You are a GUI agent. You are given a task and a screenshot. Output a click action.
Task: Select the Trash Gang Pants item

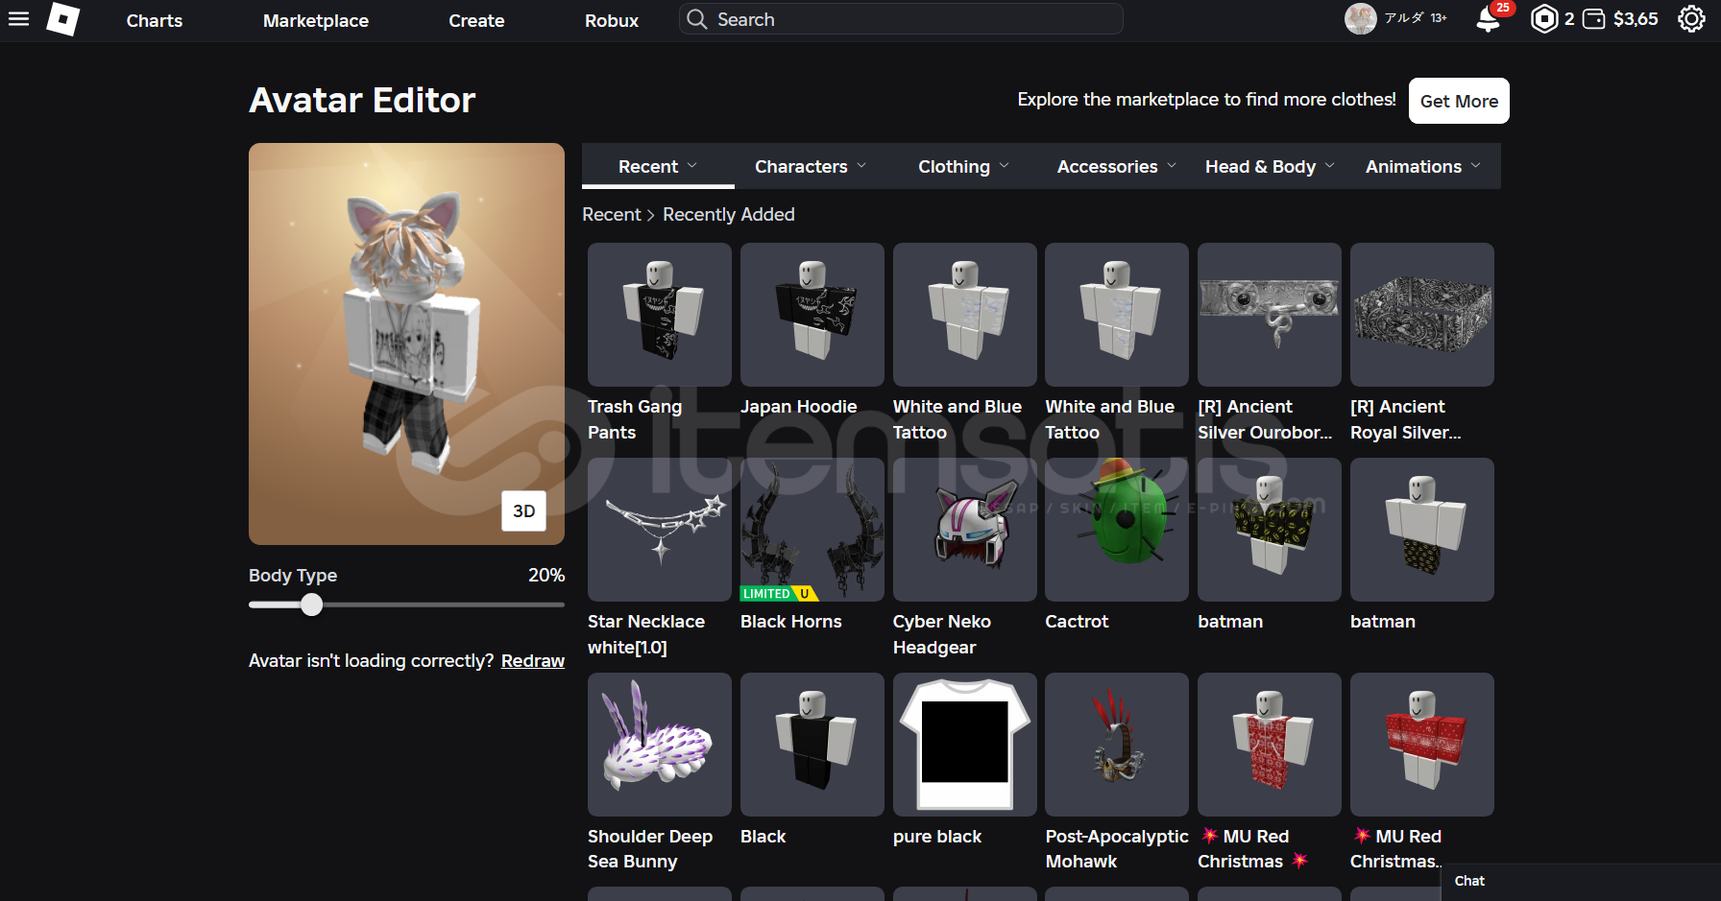pyautogui.click(x=660, y=315)
